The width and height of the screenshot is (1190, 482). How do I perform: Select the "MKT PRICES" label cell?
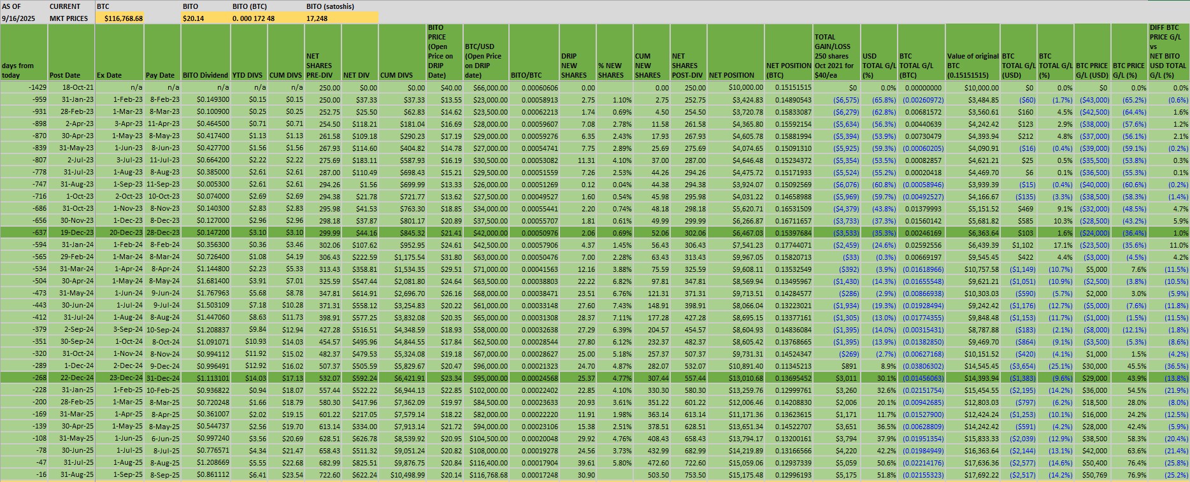coord(71,18)
